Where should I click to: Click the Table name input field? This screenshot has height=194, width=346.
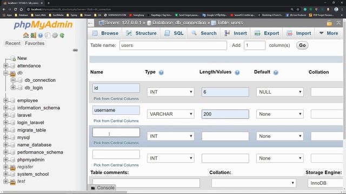(x=173, y=45)
